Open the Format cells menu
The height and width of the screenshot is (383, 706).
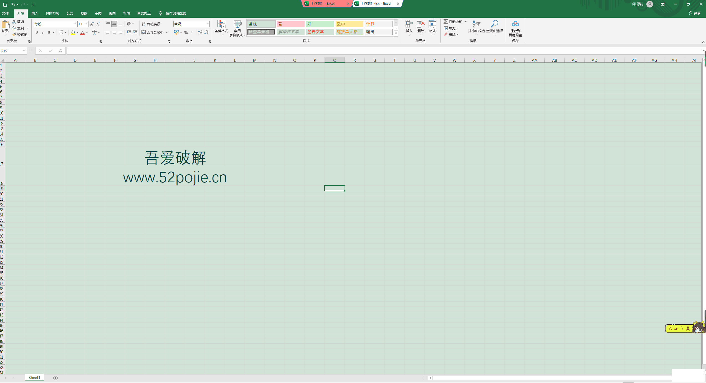tap(432, 28)
